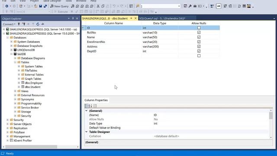Open the Tools menu
Image resolution: width=277 pixels, height=156 pixels.
point(69,1)
